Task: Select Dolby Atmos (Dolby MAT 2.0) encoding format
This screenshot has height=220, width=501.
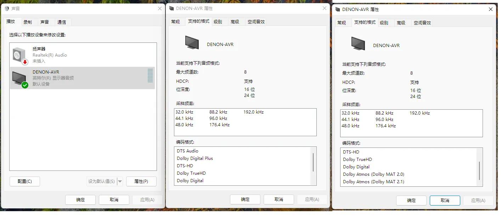Action: point(373,174)
